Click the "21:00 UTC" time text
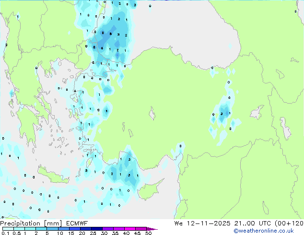 coord(252,223)
